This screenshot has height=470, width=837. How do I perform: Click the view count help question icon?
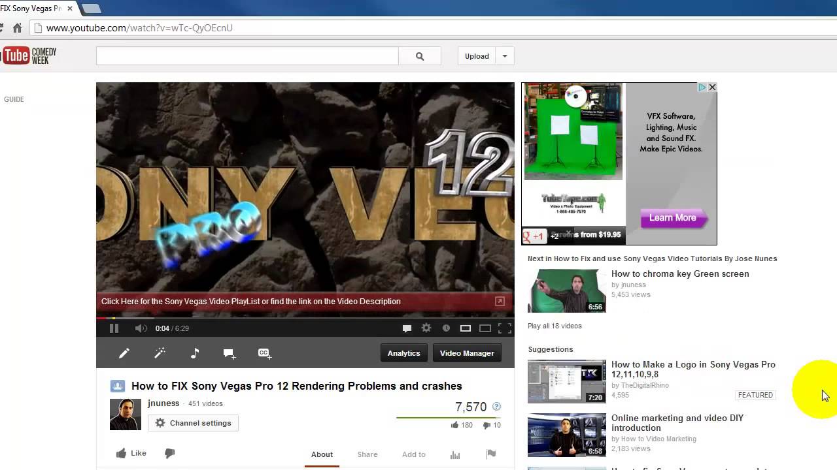(496, 407)
